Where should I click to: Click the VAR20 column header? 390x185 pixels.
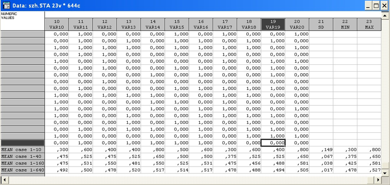(297, 25)
